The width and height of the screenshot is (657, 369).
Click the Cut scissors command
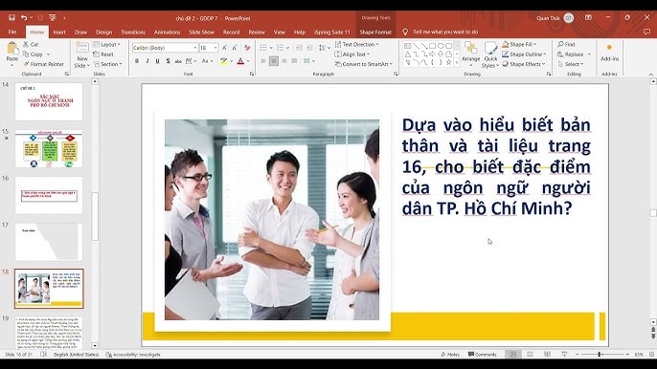(x=31, y=44)
